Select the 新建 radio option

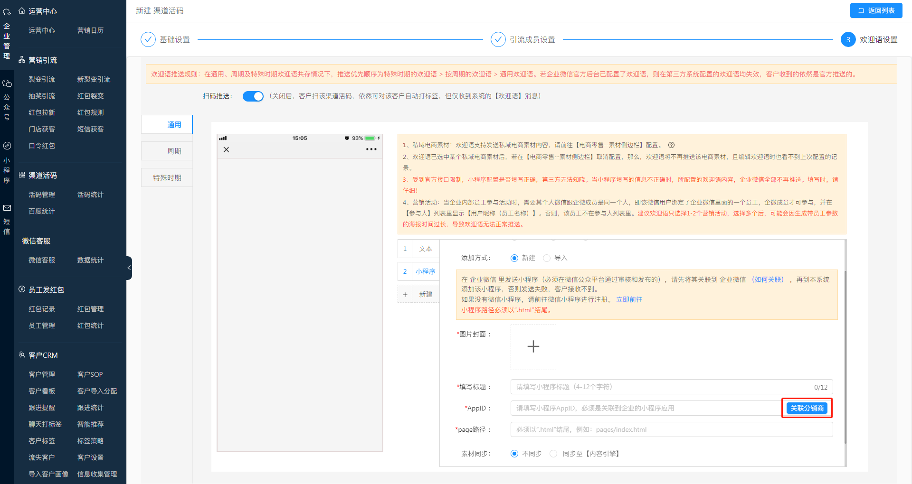click(514, 258)
